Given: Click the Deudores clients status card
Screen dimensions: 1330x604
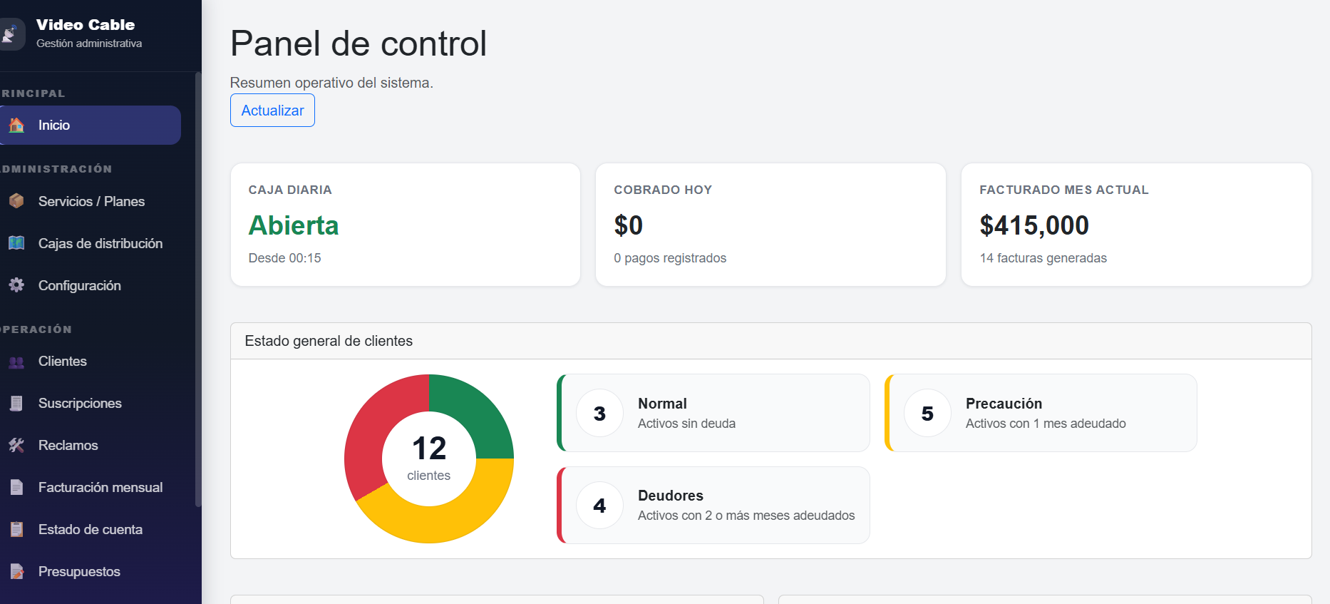Looking at the screenshot, I should (x=713, y=505).
